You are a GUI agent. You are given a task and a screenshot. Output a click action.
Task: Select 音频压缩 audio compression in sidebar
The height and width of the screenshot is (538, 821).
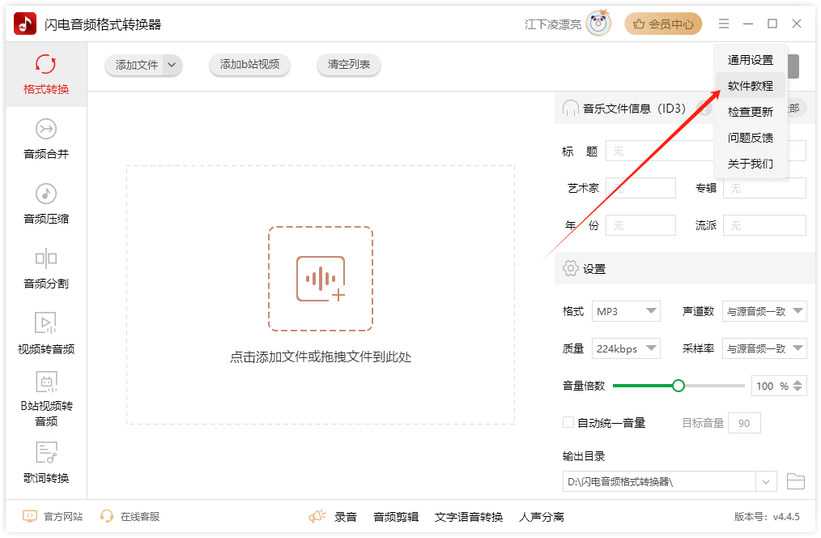click(x=46, y=203)
